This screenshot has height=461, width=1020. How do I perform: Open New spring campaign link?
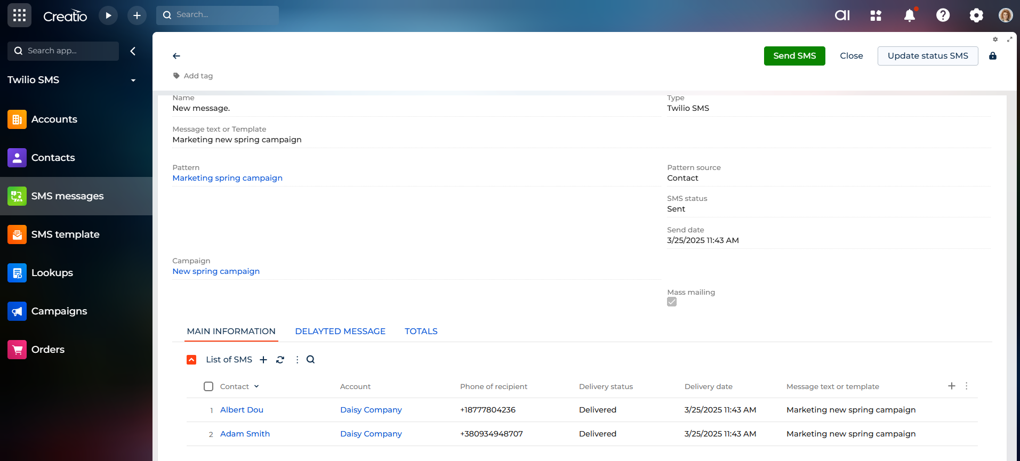[x=216, y=271]
